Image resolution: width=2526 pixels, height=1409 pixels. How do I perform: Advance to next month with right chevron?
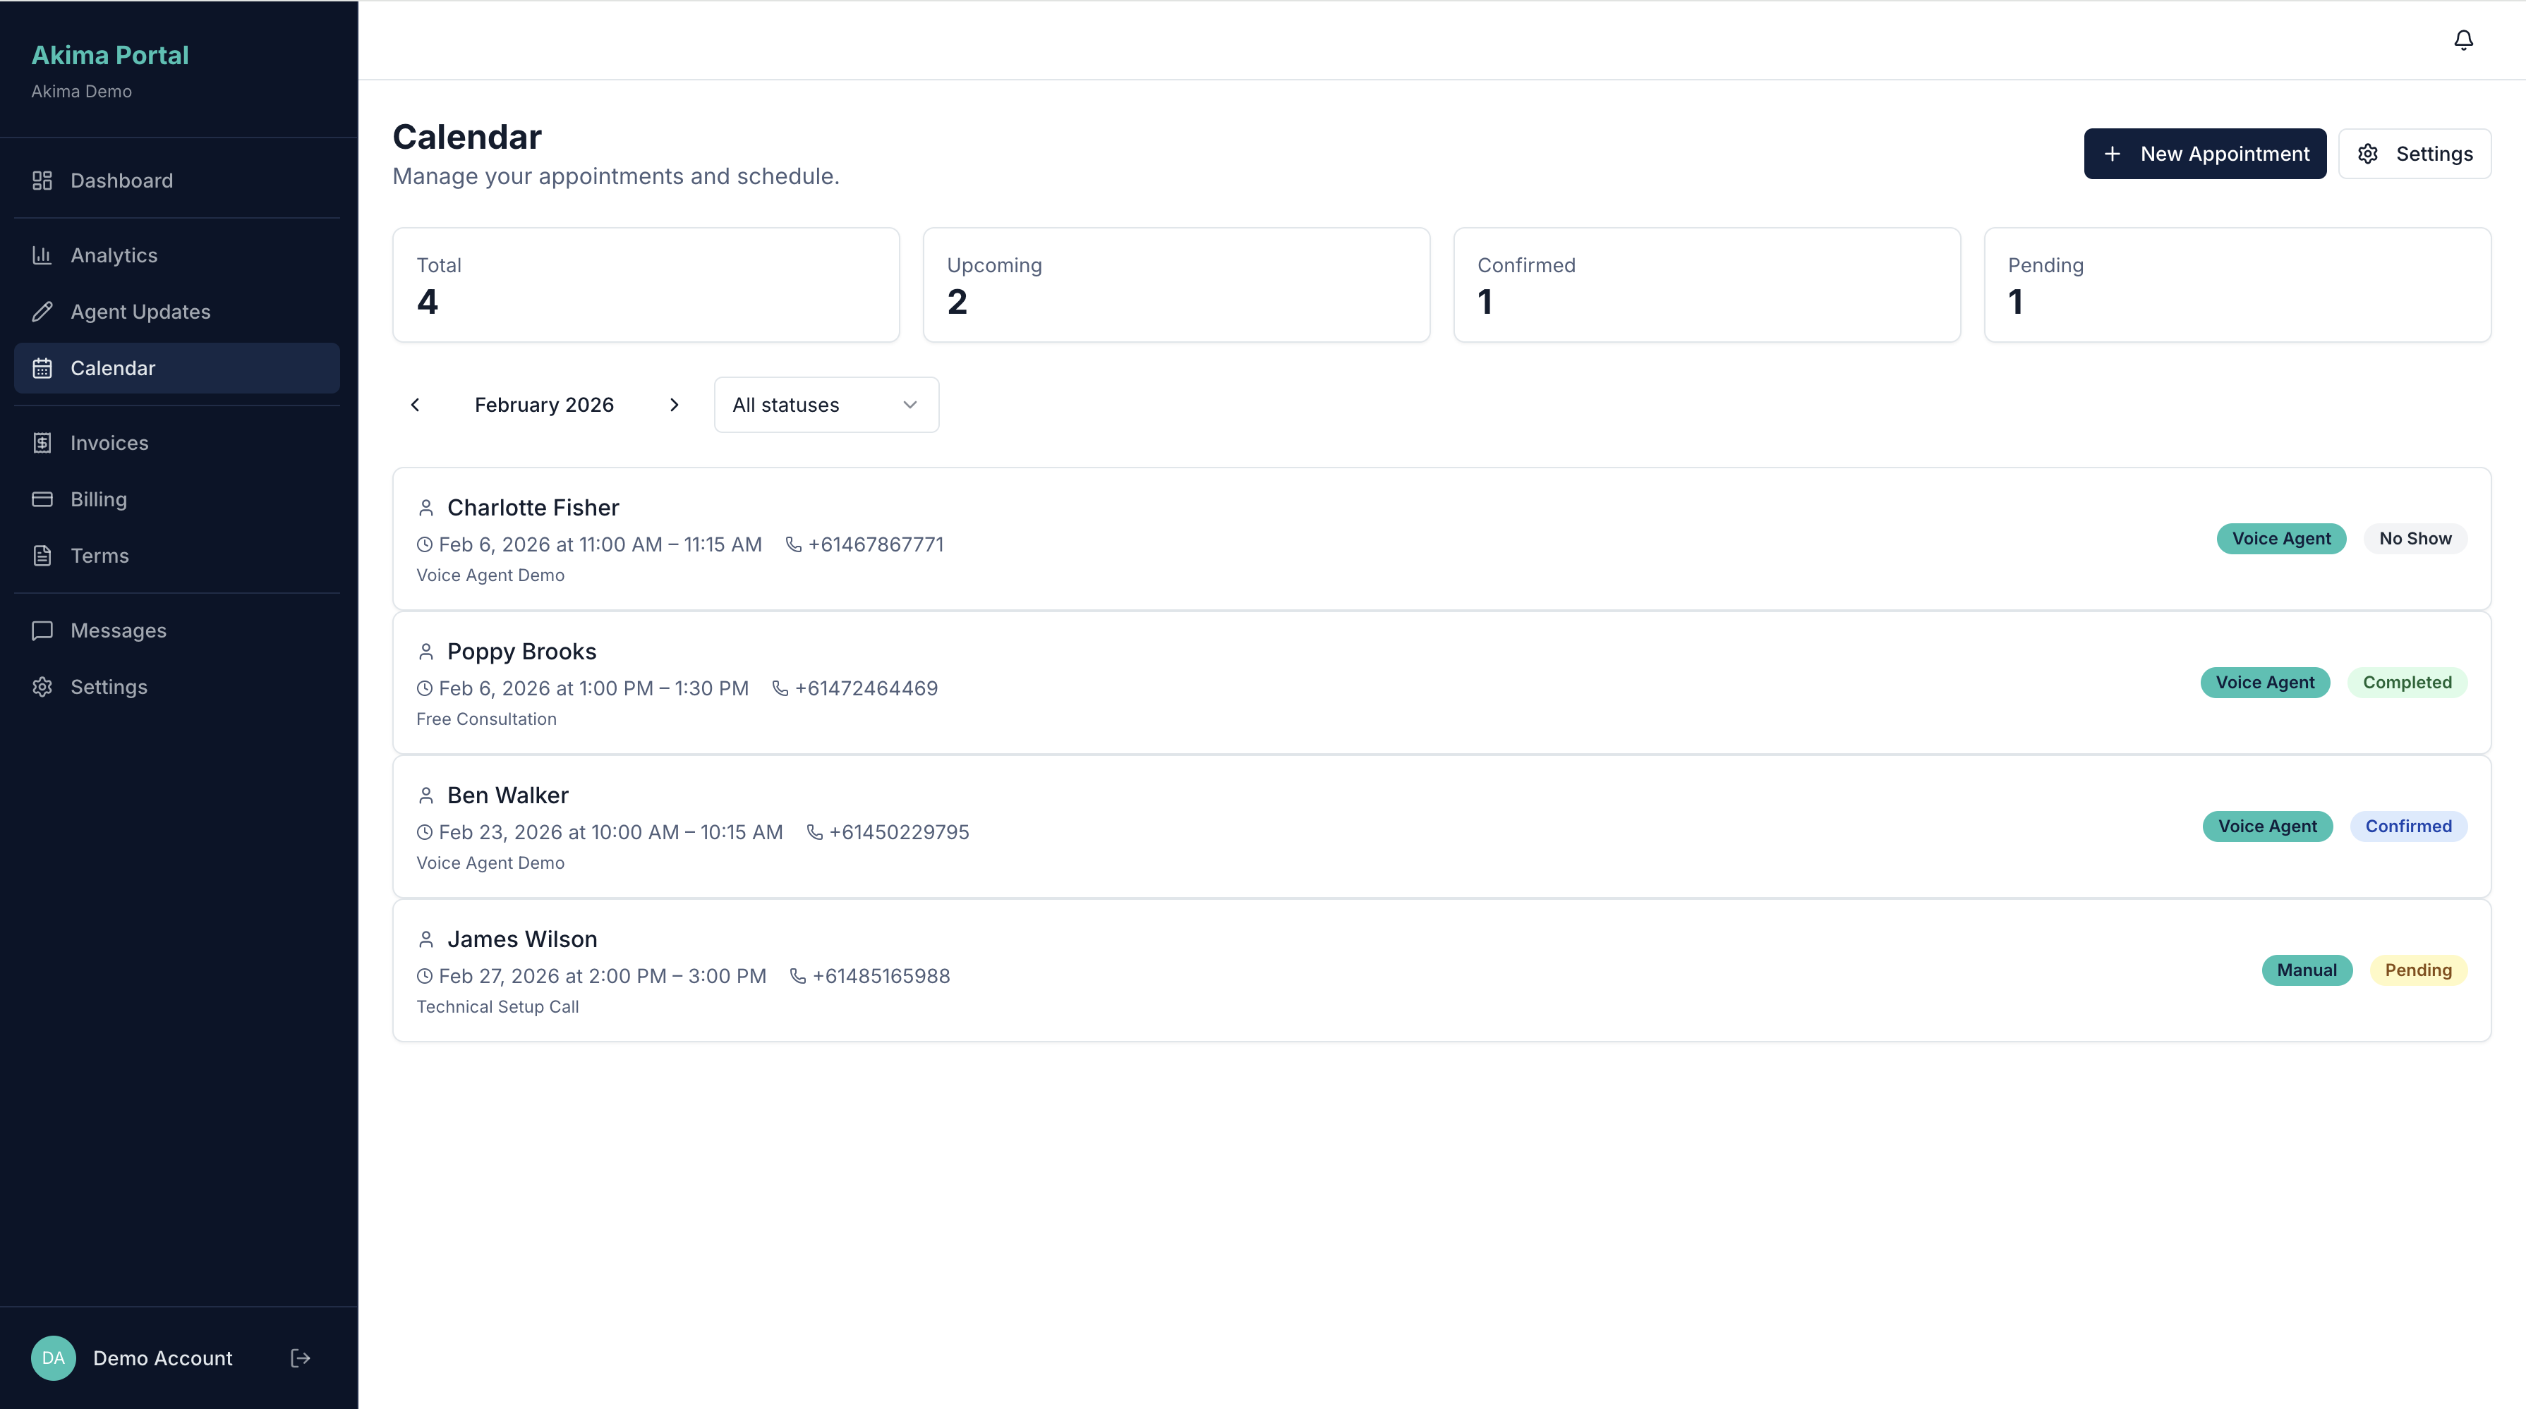(x=674, y=403)
